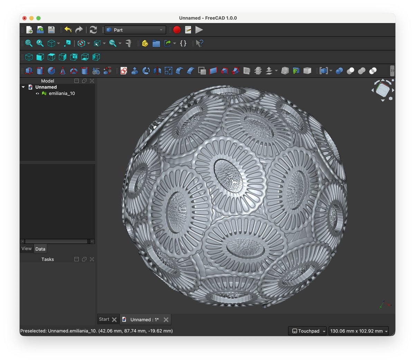Open the dimensions unit dropdown
The width and height of the screenshot is (415, 362).
click(x=358, y=331)
